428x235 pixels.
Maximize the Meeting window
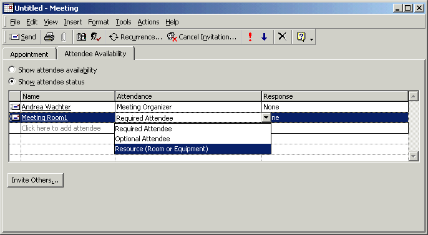(407, 8)
